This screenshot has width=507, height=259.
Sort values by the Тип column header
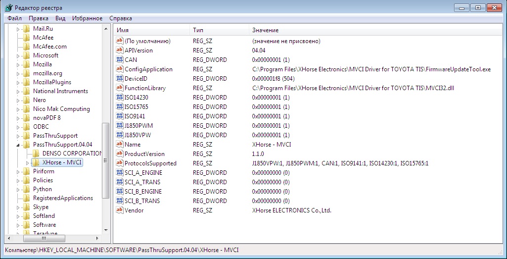pos(219,30)
